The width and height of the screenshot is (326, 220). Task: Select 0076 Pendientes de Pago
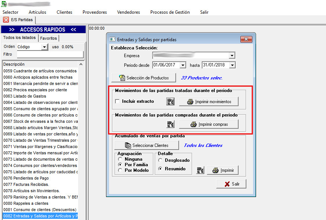[40, 178]
